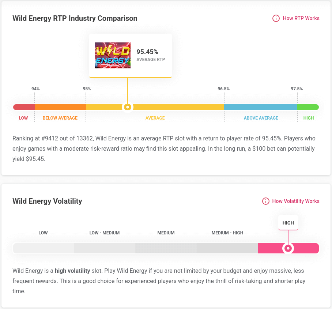Click the red Low segment of RTP bar
This screenshot has height=309, width=332.
tap(24, 107)
